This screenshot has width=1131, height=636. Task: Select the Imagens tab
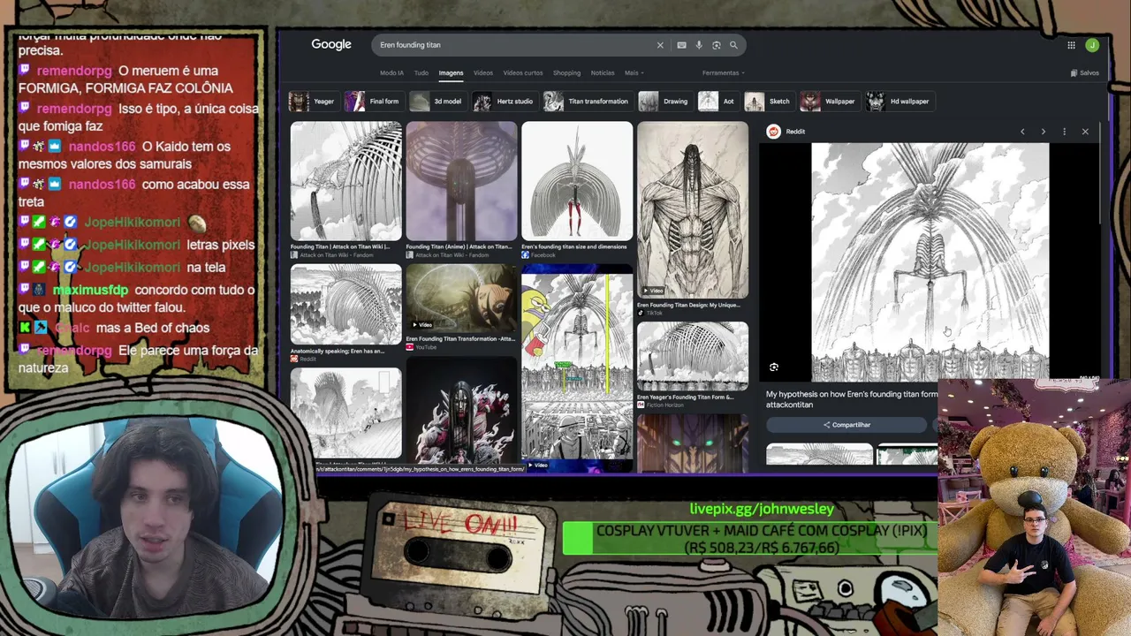pyautogui.click(x=451, y=73)
